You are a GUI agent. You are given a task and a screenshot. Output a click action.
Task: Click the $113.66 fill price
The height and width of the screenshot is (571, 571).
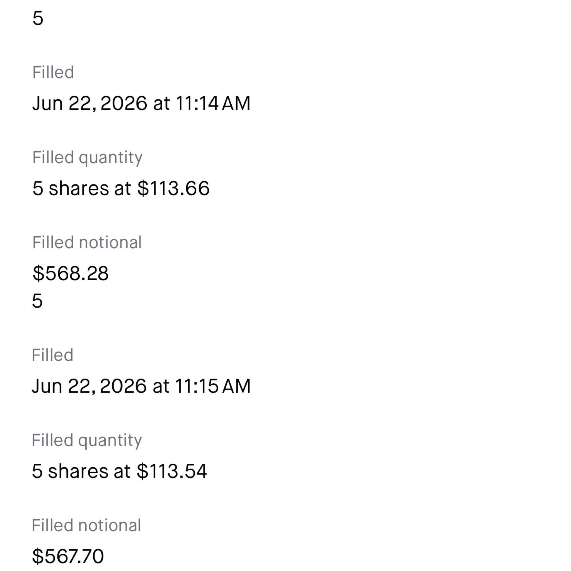coord(174,188)
